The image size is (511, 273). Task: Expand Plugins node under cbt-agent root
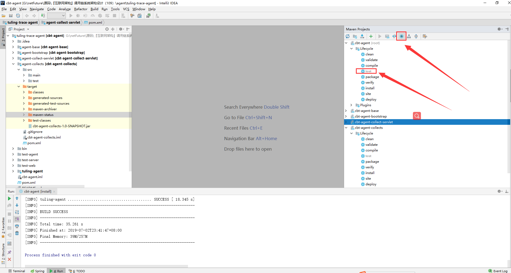351,105
